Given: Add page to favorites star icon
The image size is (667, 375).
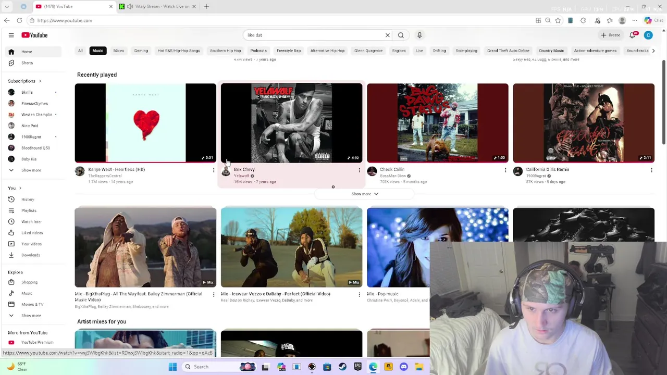Looking at the screenshot, I should 558,20.
